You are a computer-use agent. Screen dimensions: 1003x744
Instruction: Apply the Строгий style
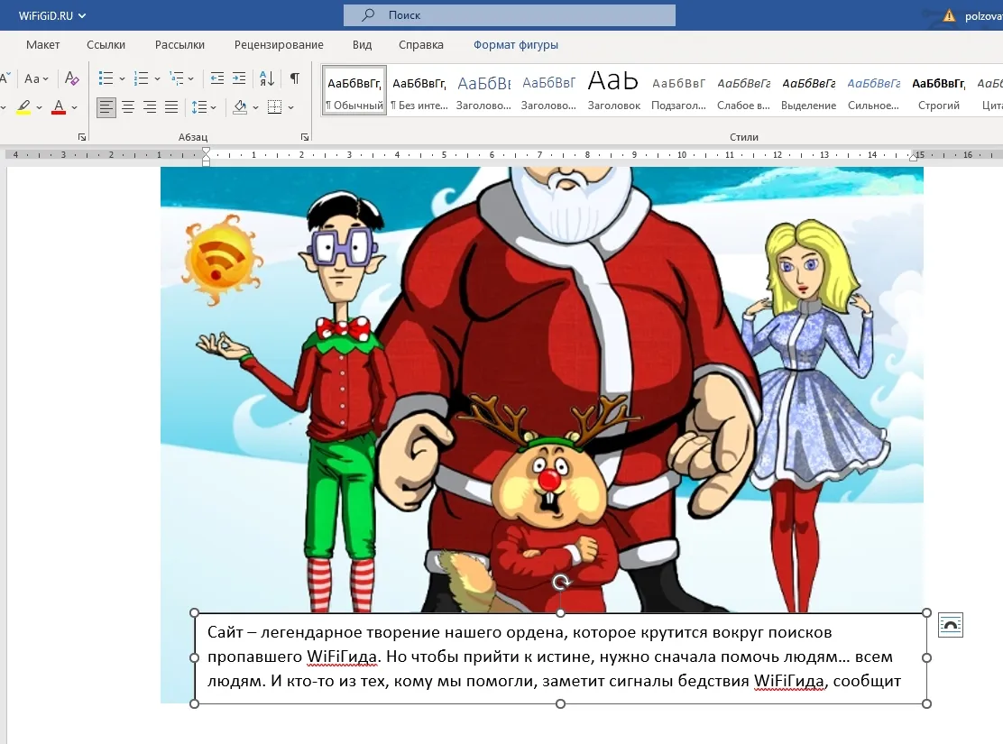coord(938,90)
